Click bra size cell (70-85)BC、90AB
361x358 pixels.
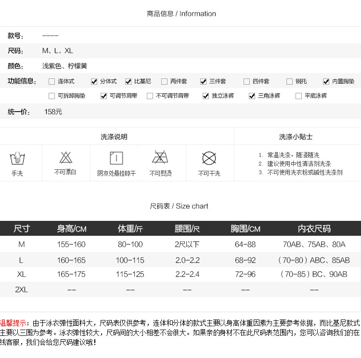[x=314, y=274]
